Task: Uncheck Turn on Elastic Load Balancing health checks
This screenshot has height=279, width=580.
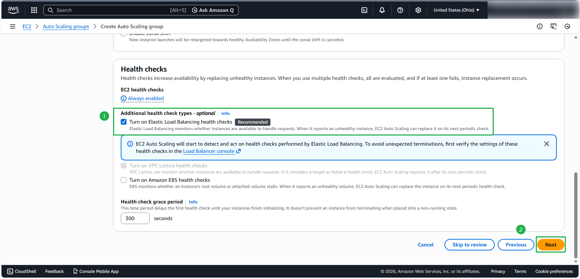Action: click(124, 122)
